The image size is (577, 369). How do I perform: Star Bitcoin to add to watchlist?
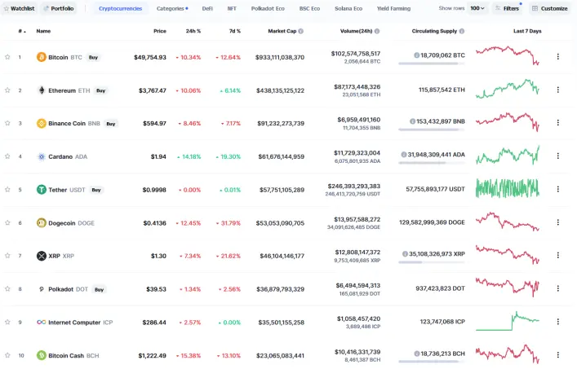coord(7,57)
